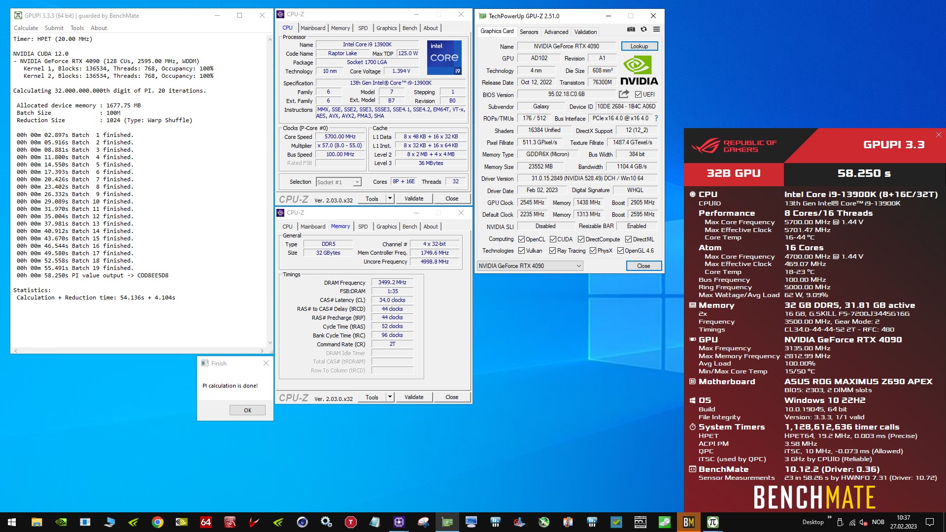Open the thermometer taskbar icon
This screenshot has height=532, width=946.
pos(568,522)
